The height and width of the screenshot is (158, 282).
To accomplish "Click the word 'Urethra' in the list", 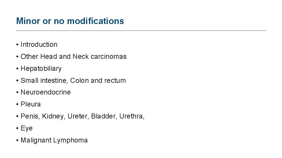I will [131, 116].
